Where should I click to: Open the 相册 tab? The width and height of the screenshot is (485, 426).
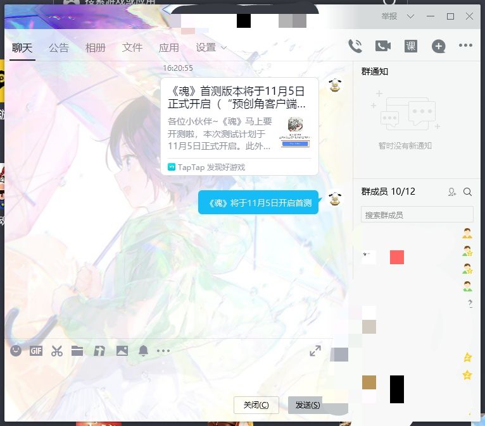click(96, 48)
